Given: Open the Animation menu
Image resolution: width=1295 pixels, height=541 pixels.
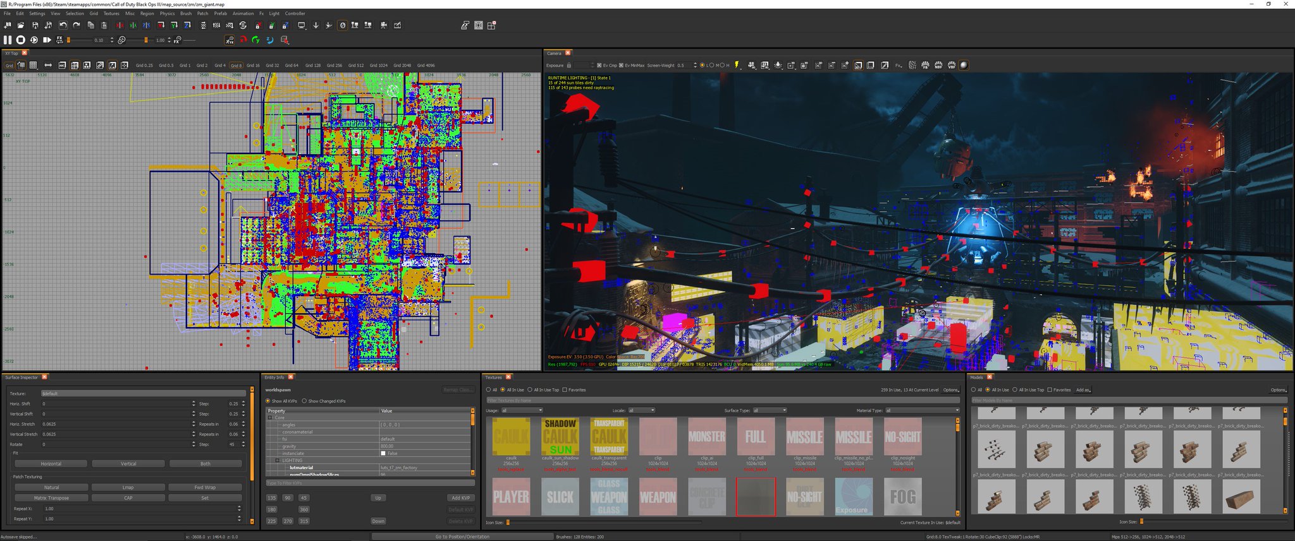Looking at the screenshot, I should tap(243, 13).
